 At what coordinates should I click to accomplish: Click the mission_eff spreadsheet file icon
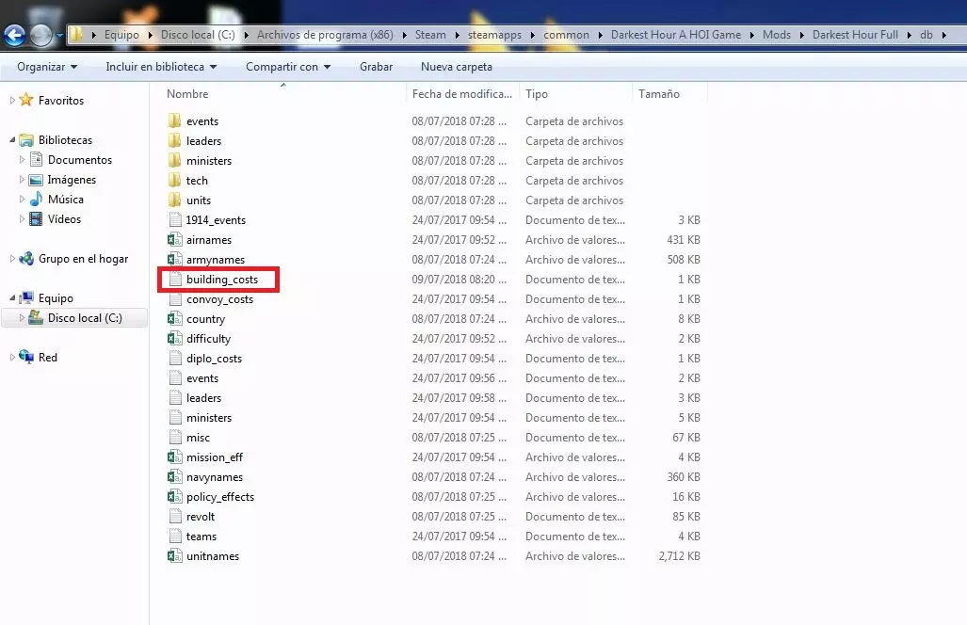pyautogui.click(x=175, y=457)
